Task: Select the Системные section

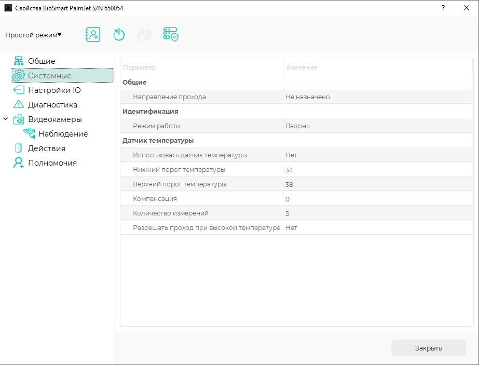Action: [x=62, y=75]
